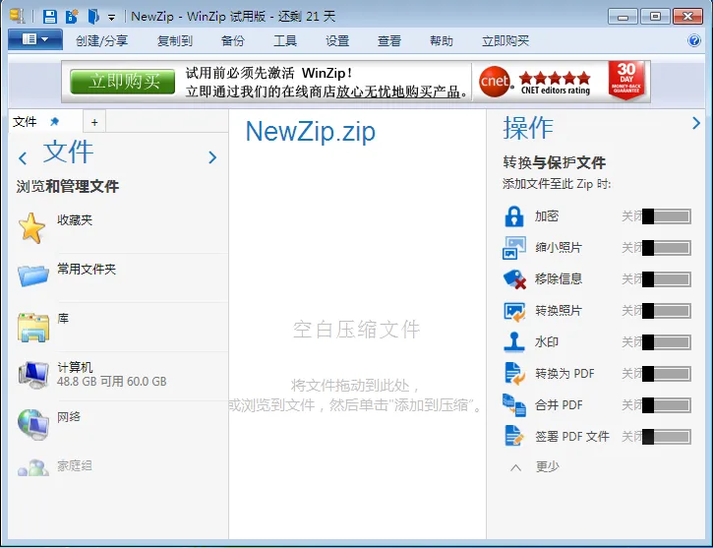Click the second quick access toolbar icon
The width and height of the screenshot is (713, 548).
click(x=72, y=17)
